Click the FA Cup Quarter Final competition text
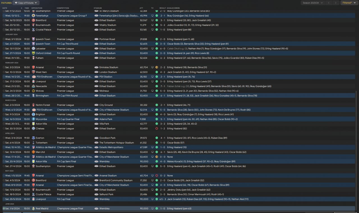Image resolution: width=359 pixels, height=213 pixels. coord(68,119)
